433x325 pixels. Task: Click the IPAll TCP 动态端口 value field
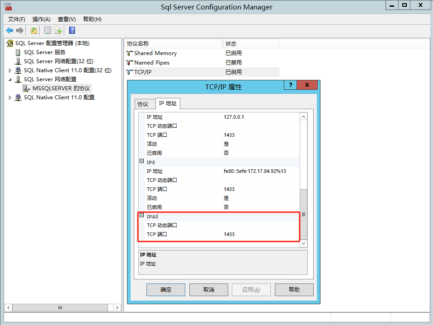(x=261, y=225)
